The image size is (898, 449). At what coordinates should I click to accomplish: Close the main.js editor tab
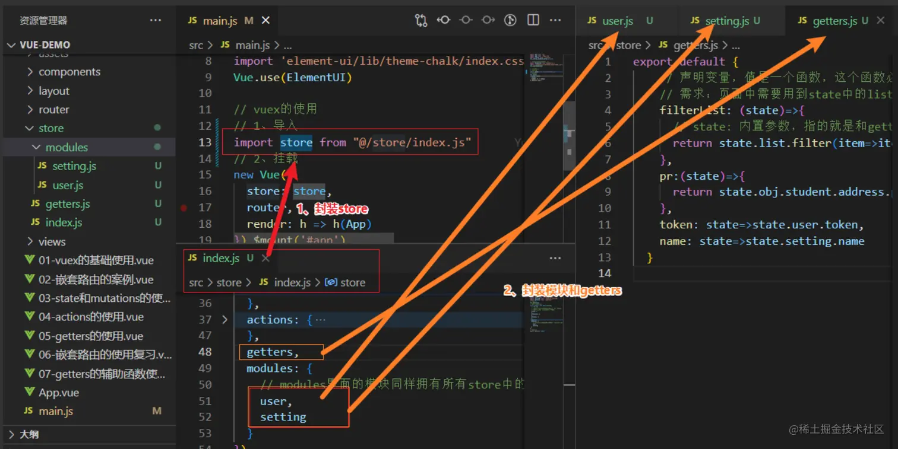click(x=265, y=20)
